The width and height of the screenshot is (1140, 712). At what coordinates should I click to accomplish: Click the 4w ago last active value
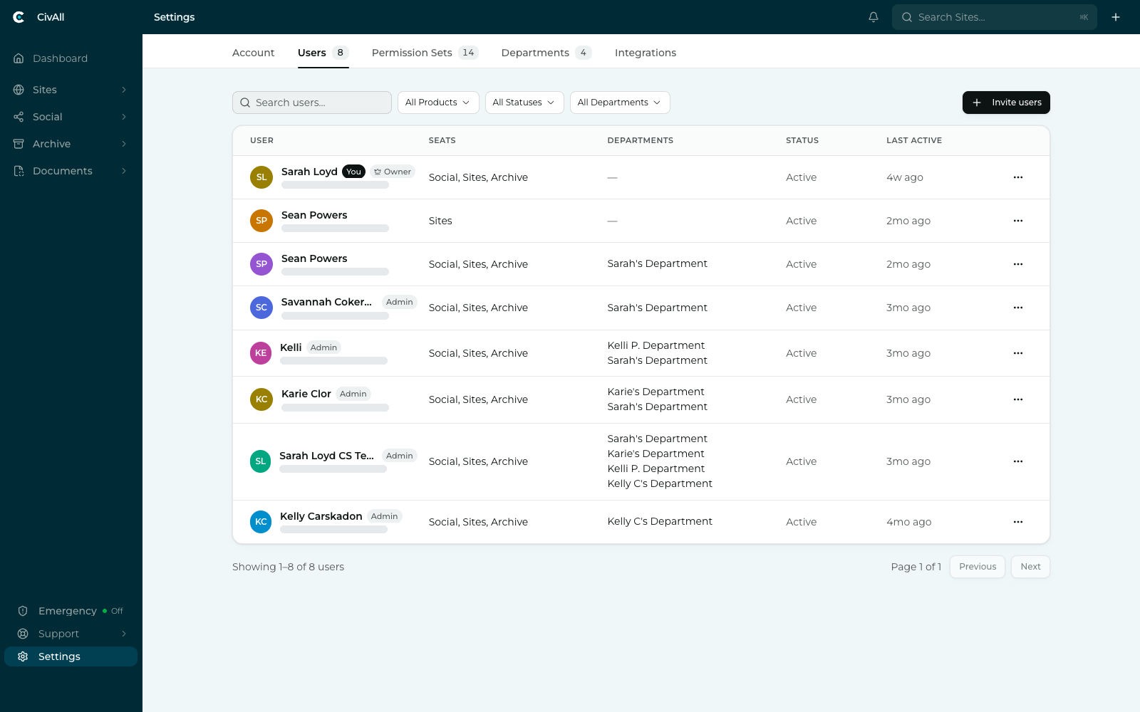coord(905,177)
